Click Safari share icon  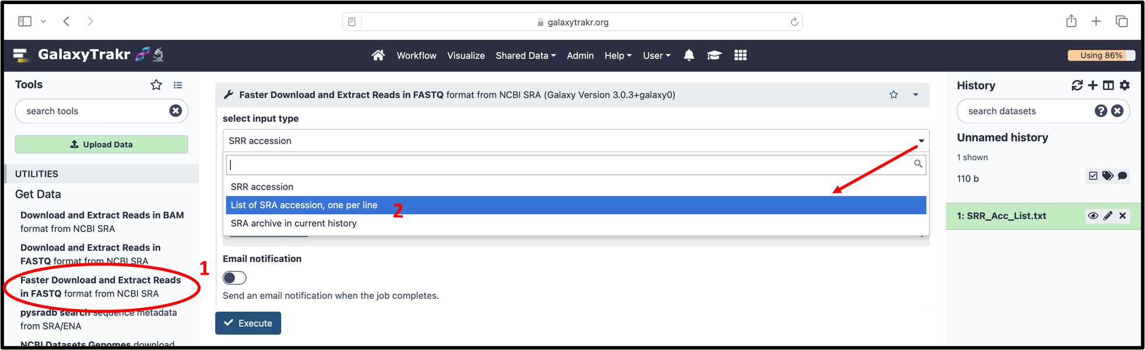click(1071, 21)
